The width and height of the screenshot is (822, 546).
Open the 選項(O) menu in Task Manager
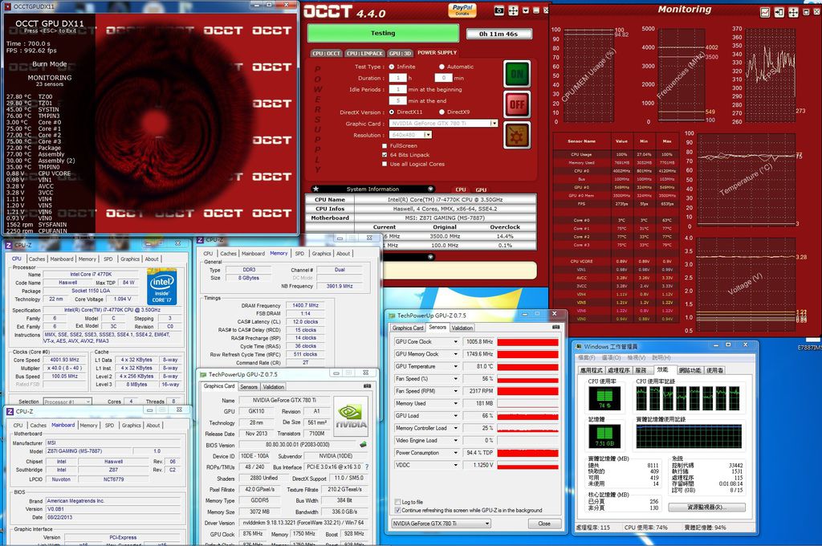point(611,357)
